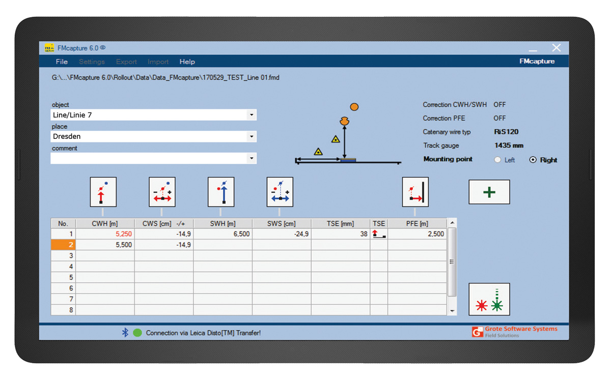Select the TSE value 38 cell

click(x=341, y=234)
